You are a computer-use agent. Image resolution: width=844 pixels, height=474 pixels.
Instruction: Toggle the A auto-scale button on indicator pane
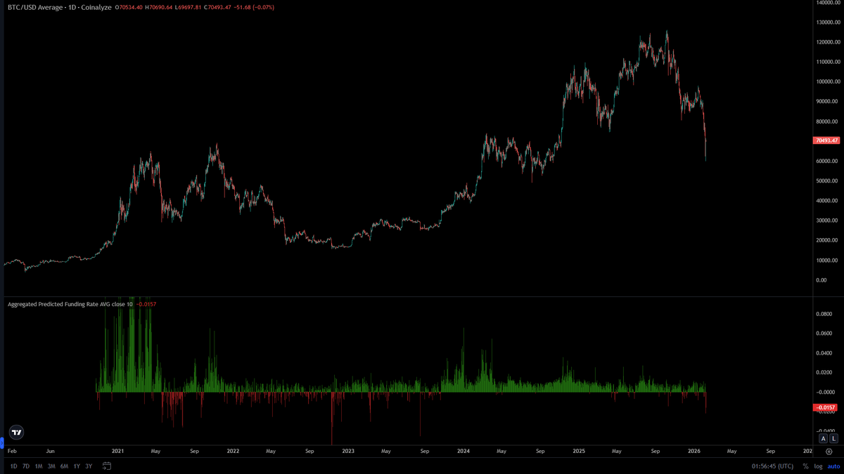[x=824, y=438]
